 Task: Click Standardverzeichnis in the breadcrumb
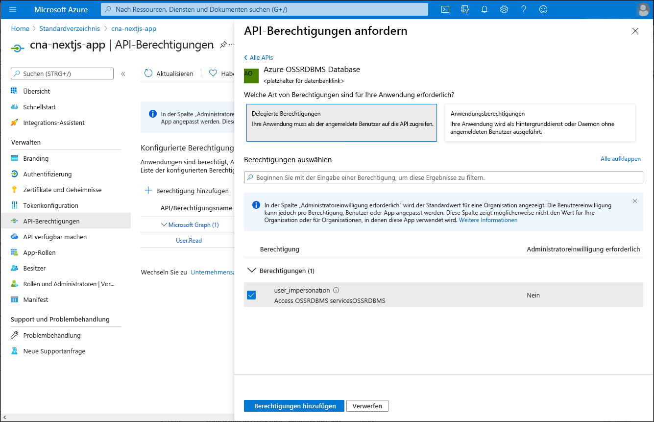(x=70, y=28)
